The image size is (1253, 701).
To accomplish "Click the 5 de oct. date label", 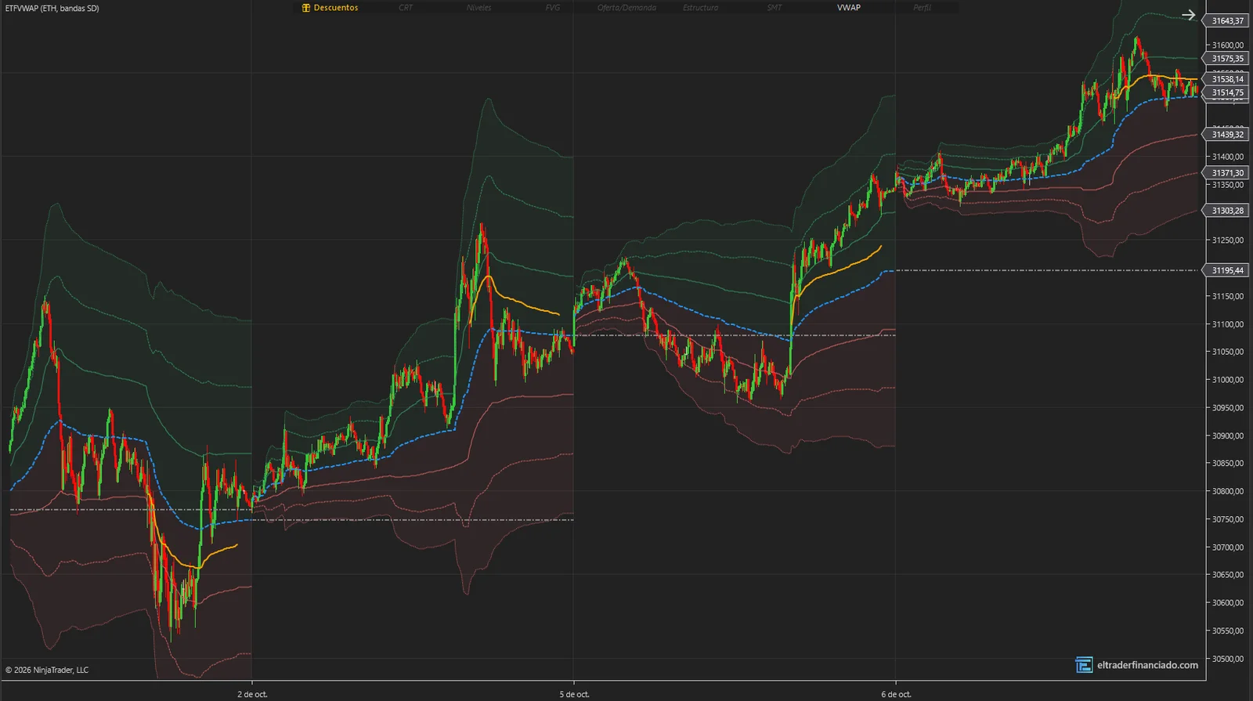I will [574, 694].
